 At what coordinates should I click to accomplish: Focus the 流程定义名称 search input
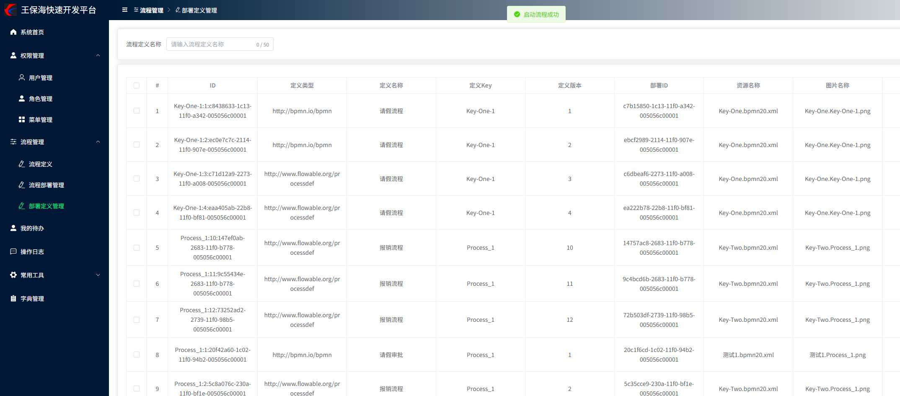[x=220, y=44]
